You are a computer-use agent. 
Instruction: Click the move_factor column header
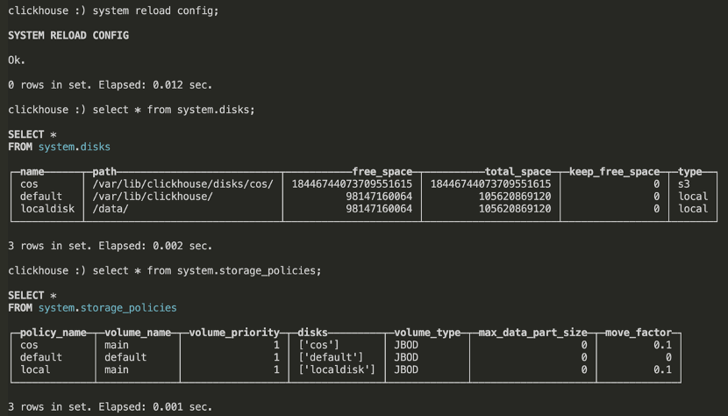pyautogui.click(x=639, y=333)
